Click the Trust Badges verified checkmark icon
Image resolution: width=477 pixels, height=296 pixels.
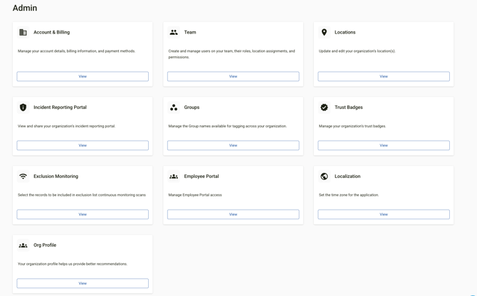[x=324, y=107]
